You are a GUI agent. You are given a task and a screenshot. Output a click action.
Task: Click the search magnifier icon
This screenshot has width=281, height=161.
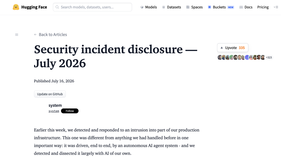pos(57,7)
